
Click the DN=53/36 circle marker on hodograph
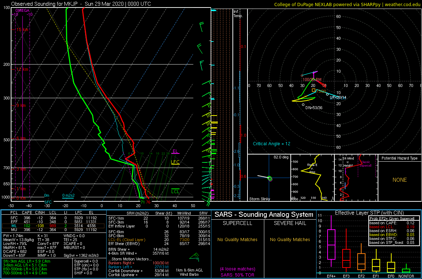click(303, 105)
